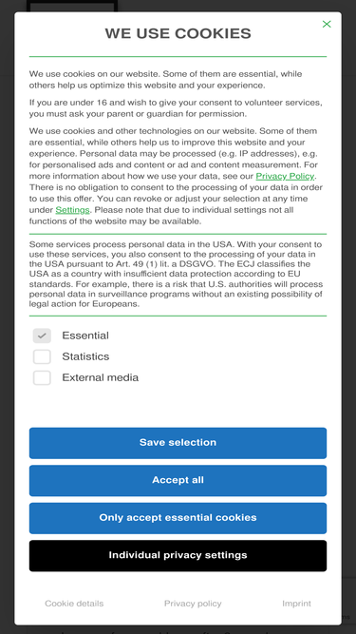Open the Imprint link

[296, 604]
